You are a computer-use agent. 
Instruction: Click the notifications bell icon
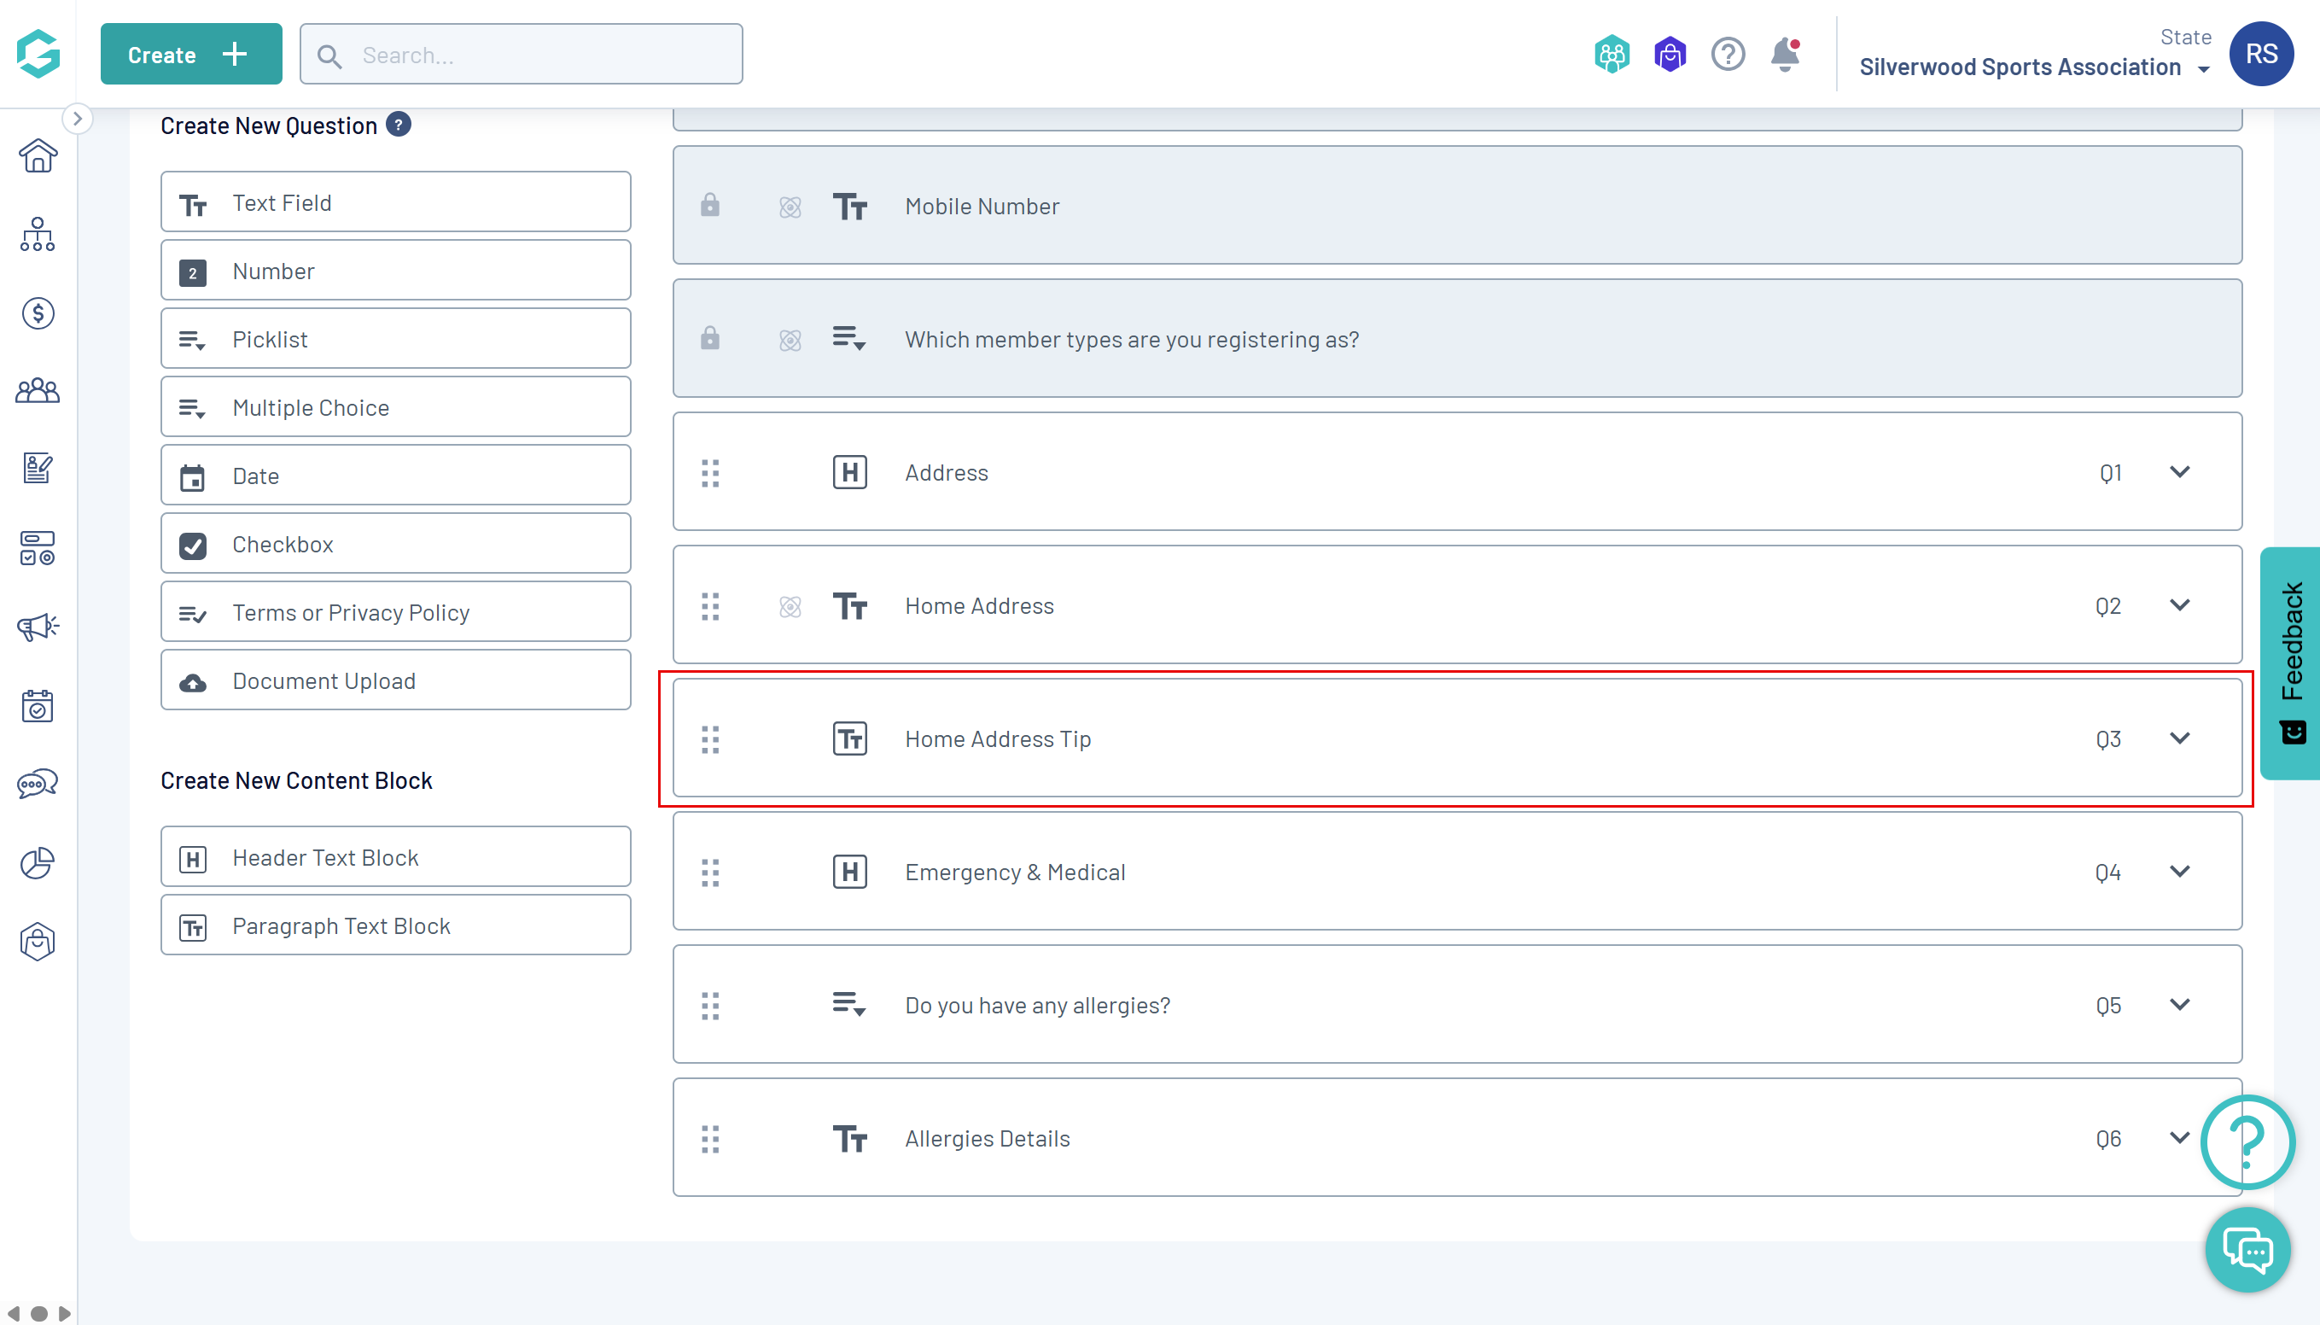(x=1785, y=55)
